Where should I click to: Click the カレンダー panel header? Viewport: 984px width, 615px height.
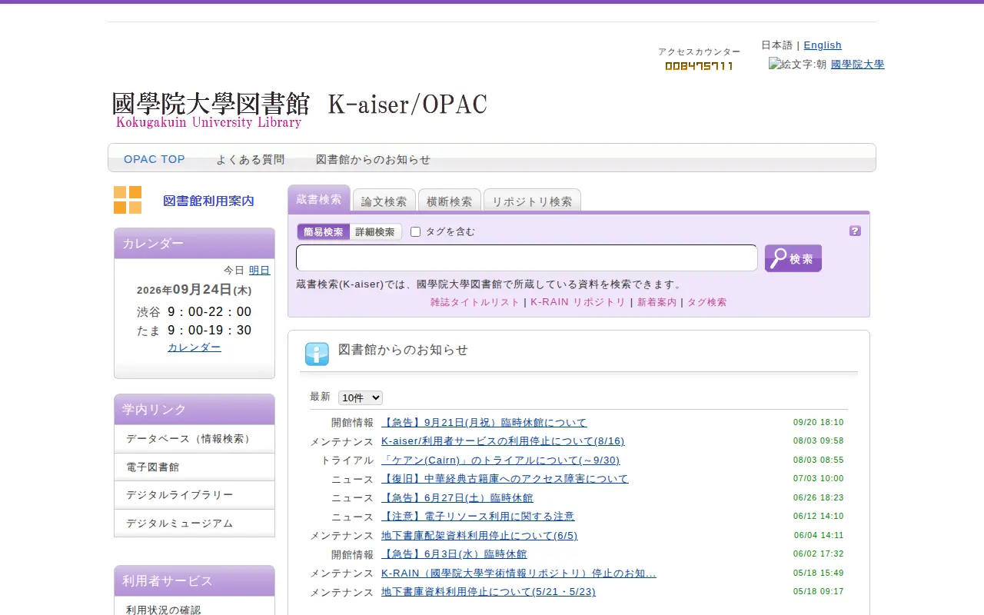(194, 244)
